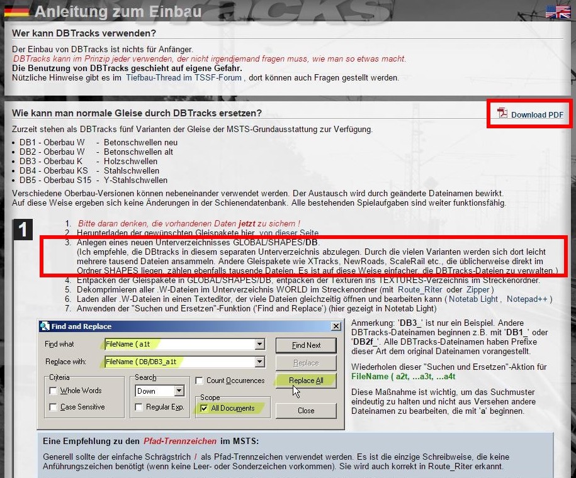This screenshot has width=576, height=478.
Task: Click the PDF icon beside Download PDF
Action: point(501,113)
